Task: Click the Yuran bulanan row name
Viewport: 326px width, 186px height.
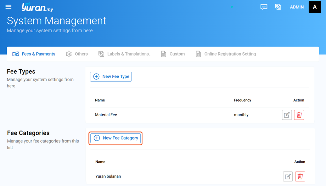Action: [x=108, y=176]
